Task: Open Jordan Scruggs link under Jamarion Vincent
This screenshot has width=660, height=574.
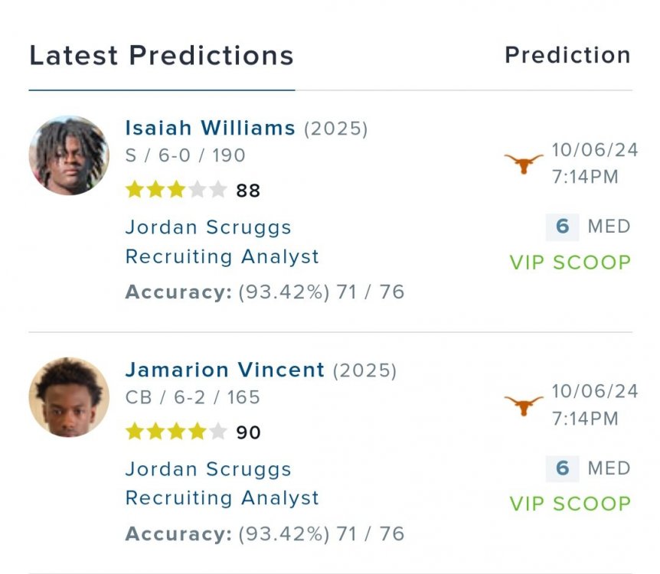Action: coord(208,469)
